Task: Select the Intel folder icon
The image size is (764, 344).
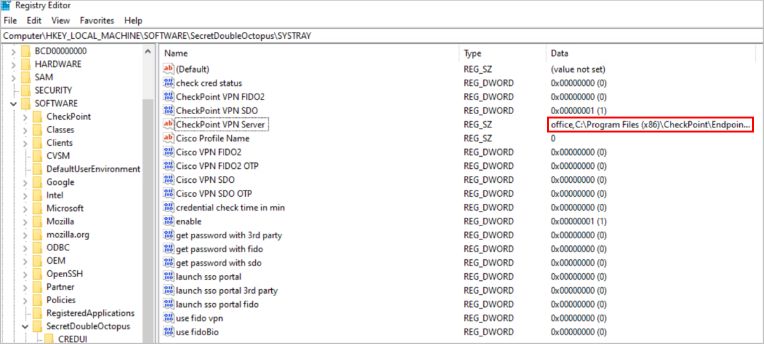Action: (x=37, y=195)
